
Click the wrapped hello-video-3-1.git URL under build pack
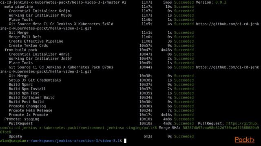[x=46, y=71]
